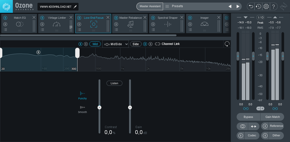Select Punchy mode
The height and width of the screenshot is (142, 290).
(x=82, y=95)
